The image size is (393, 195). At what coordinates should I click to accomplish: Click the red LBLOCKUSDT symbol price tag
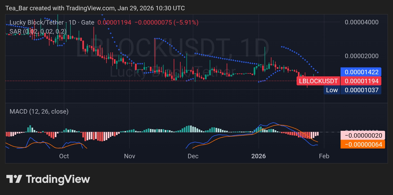[318, 81]
